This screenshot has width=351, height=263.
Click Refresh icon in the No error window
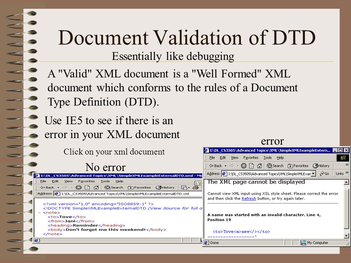pyautogui.click(x=87, y=187)
